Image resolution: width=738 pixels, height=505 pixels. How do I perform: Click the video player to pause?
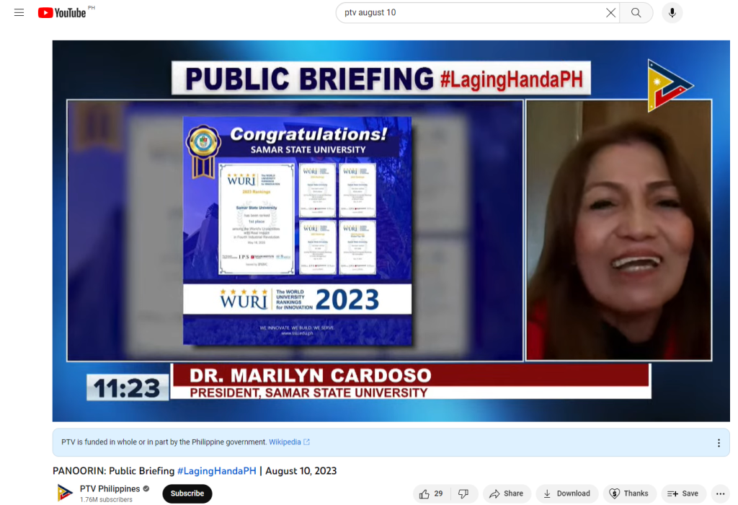[x=391, y=231]
